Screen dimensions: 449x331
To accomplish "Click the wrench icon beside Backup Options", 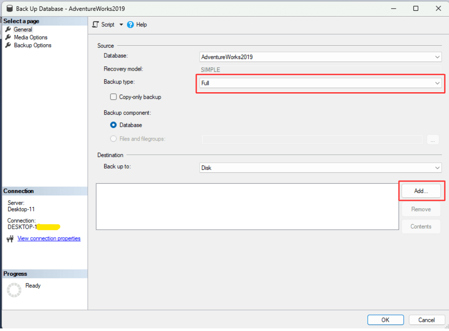I will [x=8, y=45].
